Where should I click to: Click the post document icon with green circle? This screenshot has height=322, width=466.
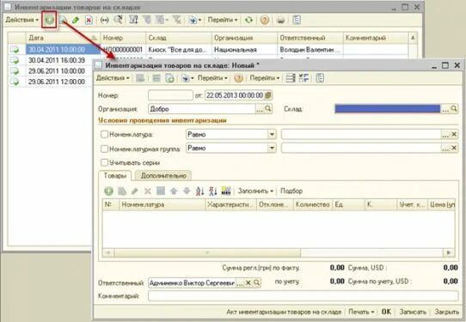[169, 78]
